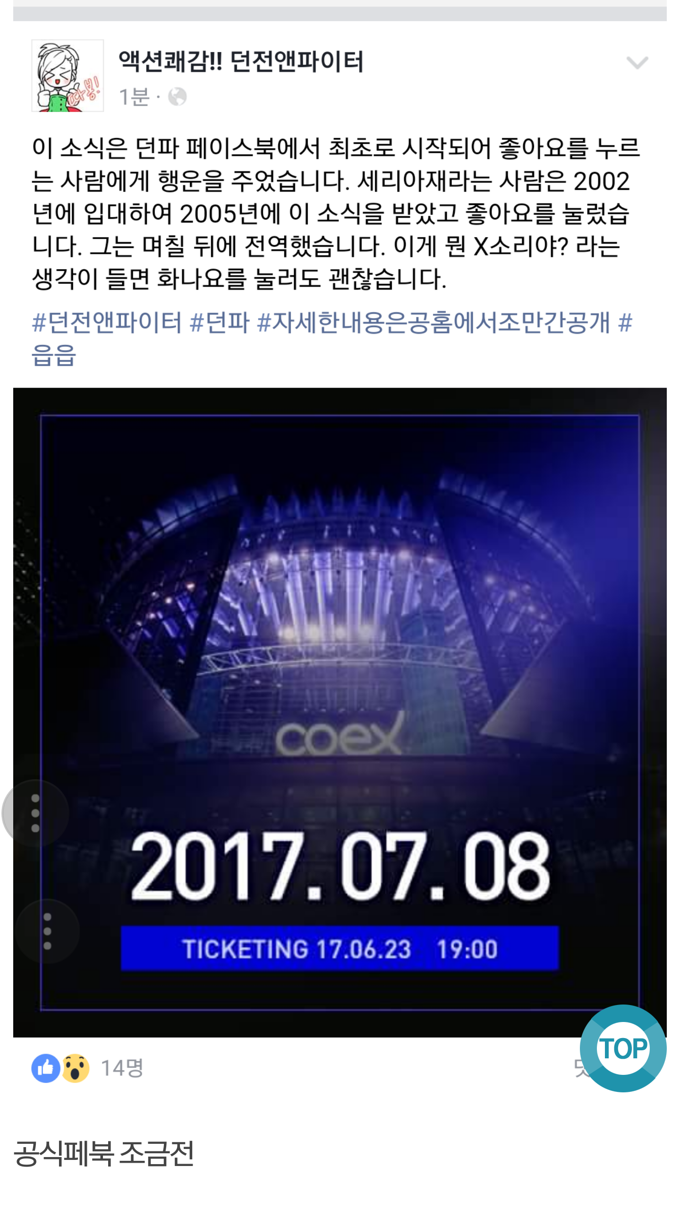Tap the Korean post body text
Viewport: 680px width, 1209px height.
coord(336,213)
